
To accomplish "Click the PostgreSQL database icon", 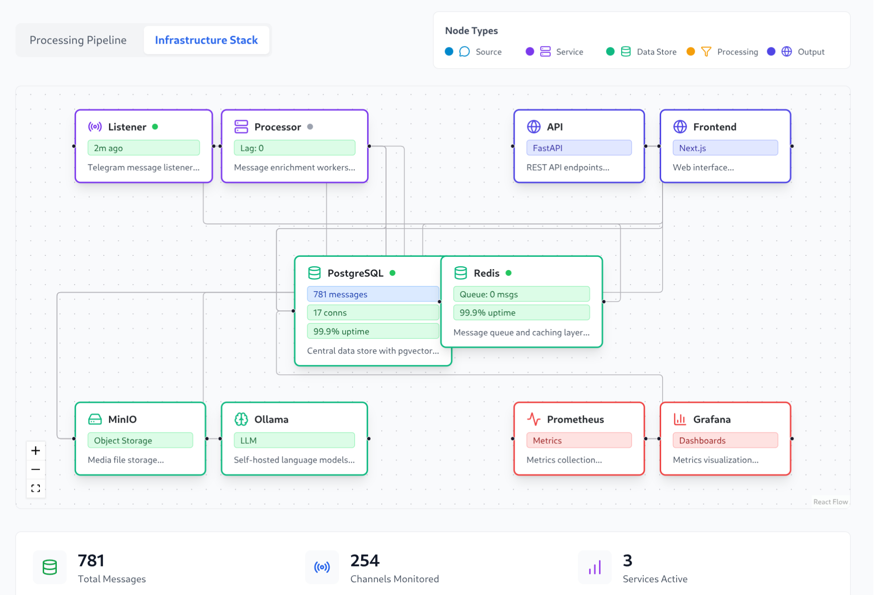I will click(x=314, y=273).
